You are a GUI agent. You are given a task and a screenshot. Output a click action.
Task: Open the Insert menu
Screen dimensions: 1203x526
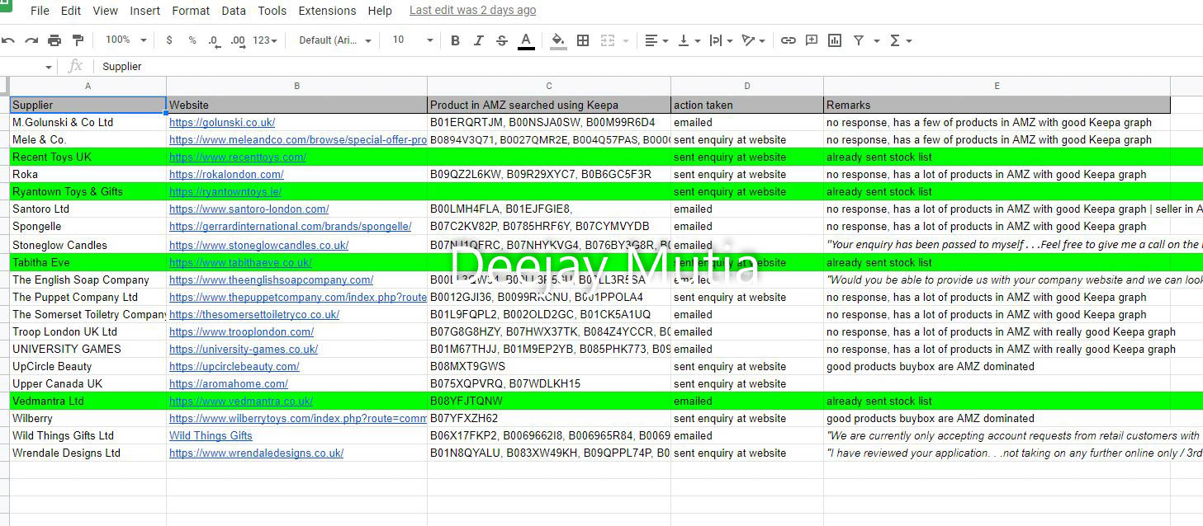(x=145, y=11)
